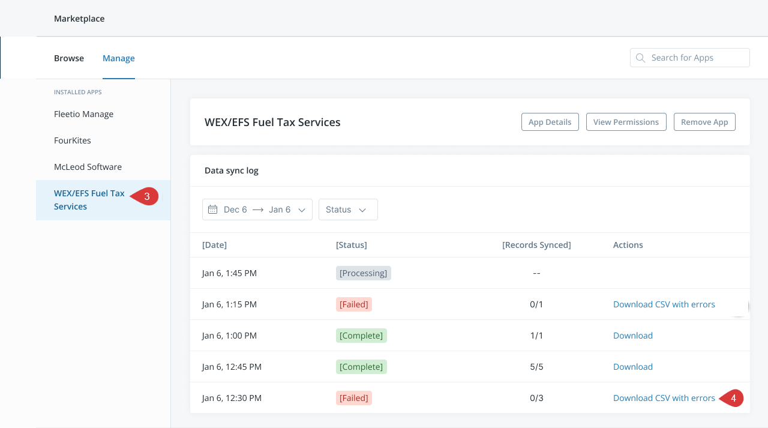The height and width of the screenshot is (428, 768).
Task: Click the 0/1 records synced value
Action: tap(536, 304)
